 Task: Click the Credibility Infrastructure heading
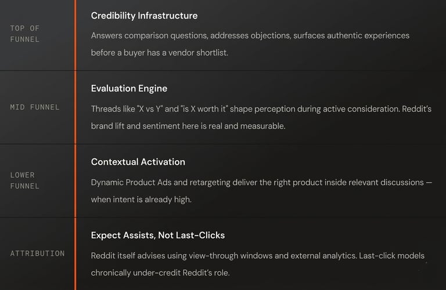144,16
